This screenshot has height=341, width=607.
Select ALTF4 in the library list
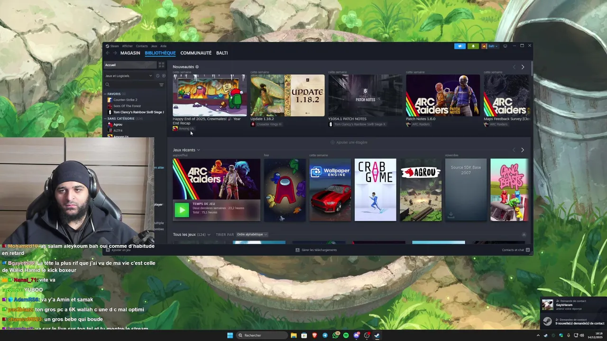coord(118,131)
